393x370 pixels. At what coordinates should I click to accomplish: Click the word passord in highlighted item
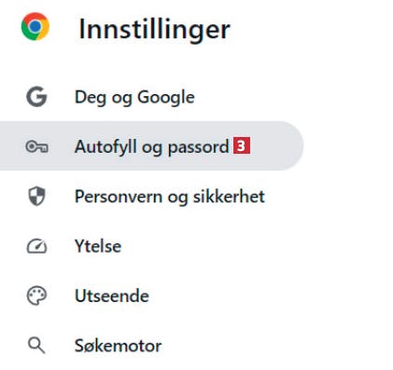click(199, 148)
